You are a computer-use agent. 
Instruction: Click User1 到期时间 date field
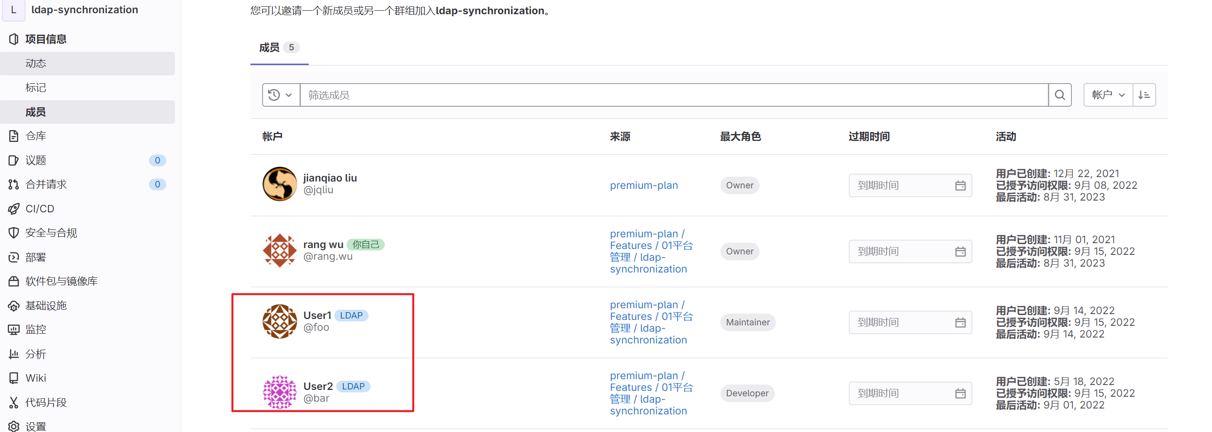(902, 322)
